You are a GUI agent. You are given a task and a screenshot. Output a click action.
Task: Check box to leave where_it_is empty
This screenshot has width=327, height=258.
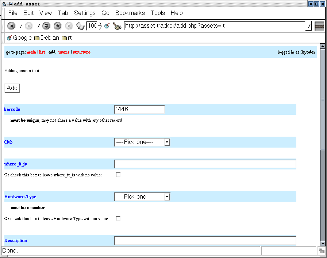[118, 175]
